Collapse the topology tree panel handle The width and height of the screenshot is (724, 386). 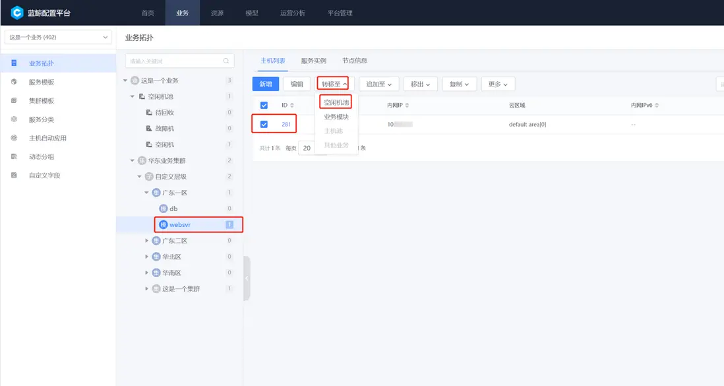point(247,278)
